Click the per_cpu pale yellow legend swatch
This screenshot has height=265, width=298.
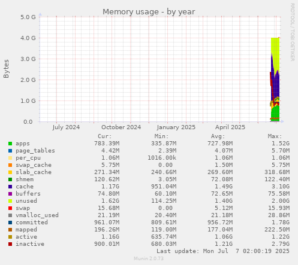(x=10, y=158)
